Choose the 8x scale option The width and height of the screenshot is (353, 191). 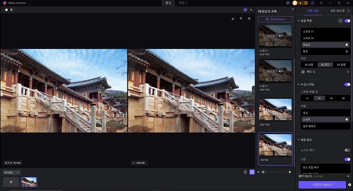(x=344, y=98)
